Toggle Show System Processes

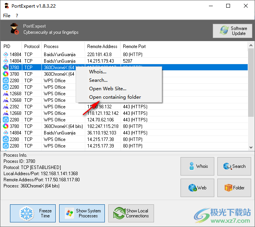(82, 213)
